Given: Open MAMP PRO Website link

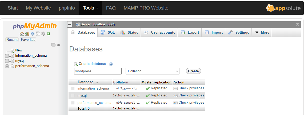Looking at the screenshot, I should tap(146, 8).
